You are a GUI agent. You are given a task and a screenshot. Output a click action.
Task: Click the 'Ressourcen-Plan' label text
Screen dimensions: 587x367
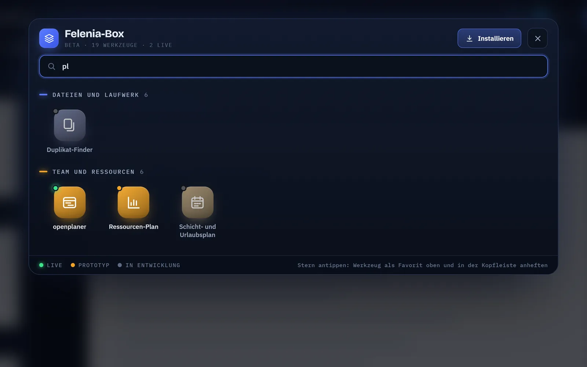[x=134, y=227]
